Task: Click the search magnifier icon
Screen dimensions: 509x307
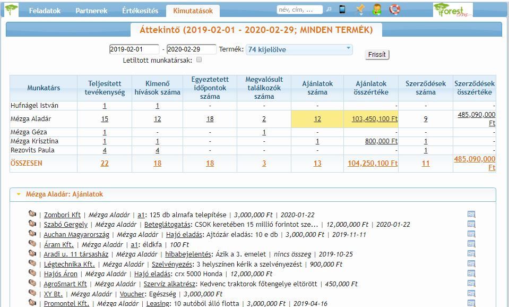Action: coord(329,10)
